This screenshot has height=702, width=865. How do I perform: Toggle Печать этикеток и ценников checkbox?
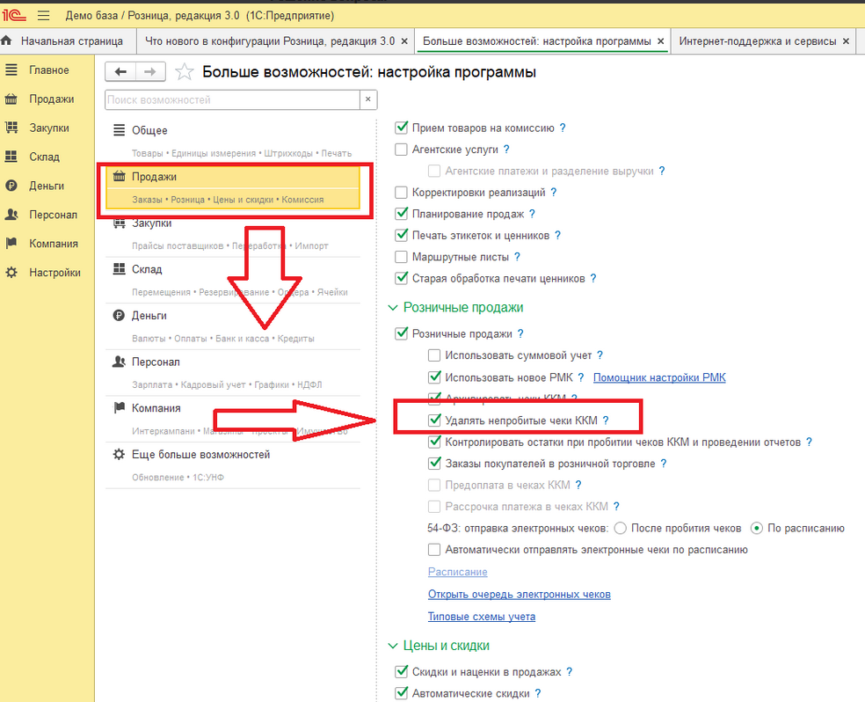pos(401,235)
